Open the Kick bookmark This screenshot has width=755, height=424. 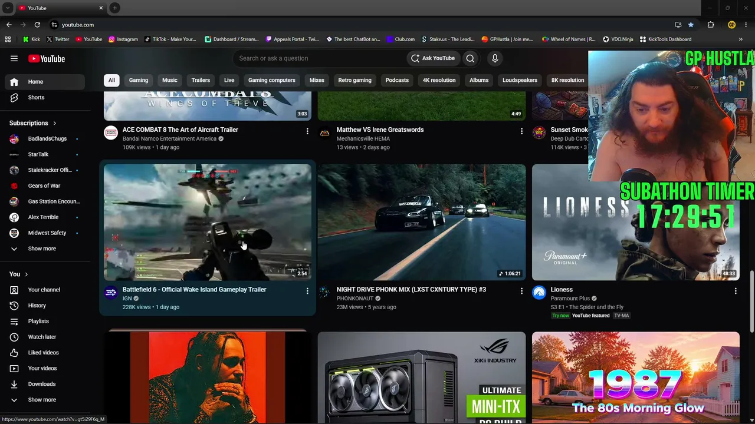[31, 39]
